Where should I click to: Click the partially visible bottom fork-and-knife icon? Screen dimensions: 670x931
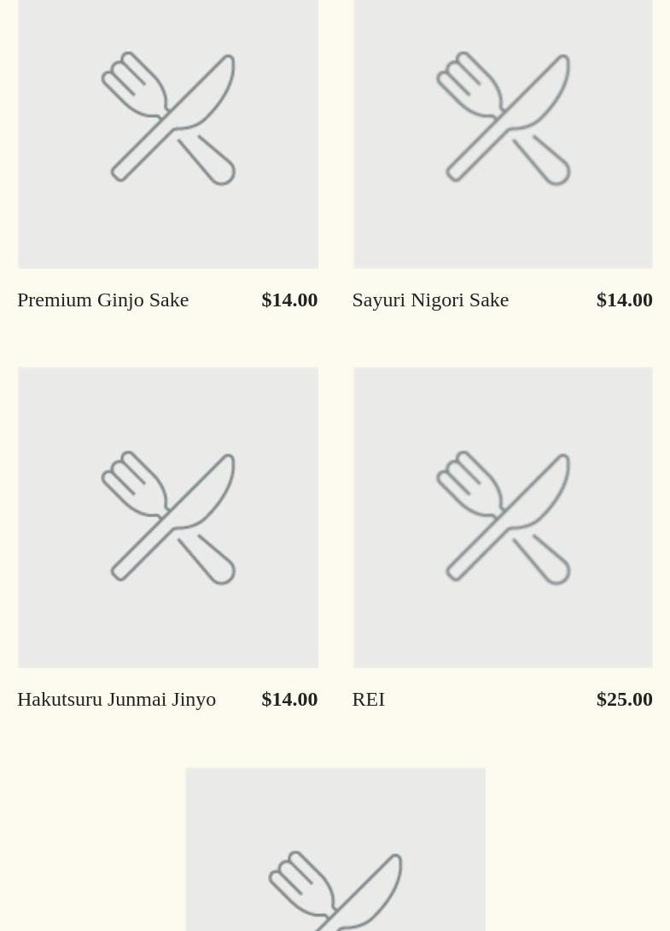335,892
